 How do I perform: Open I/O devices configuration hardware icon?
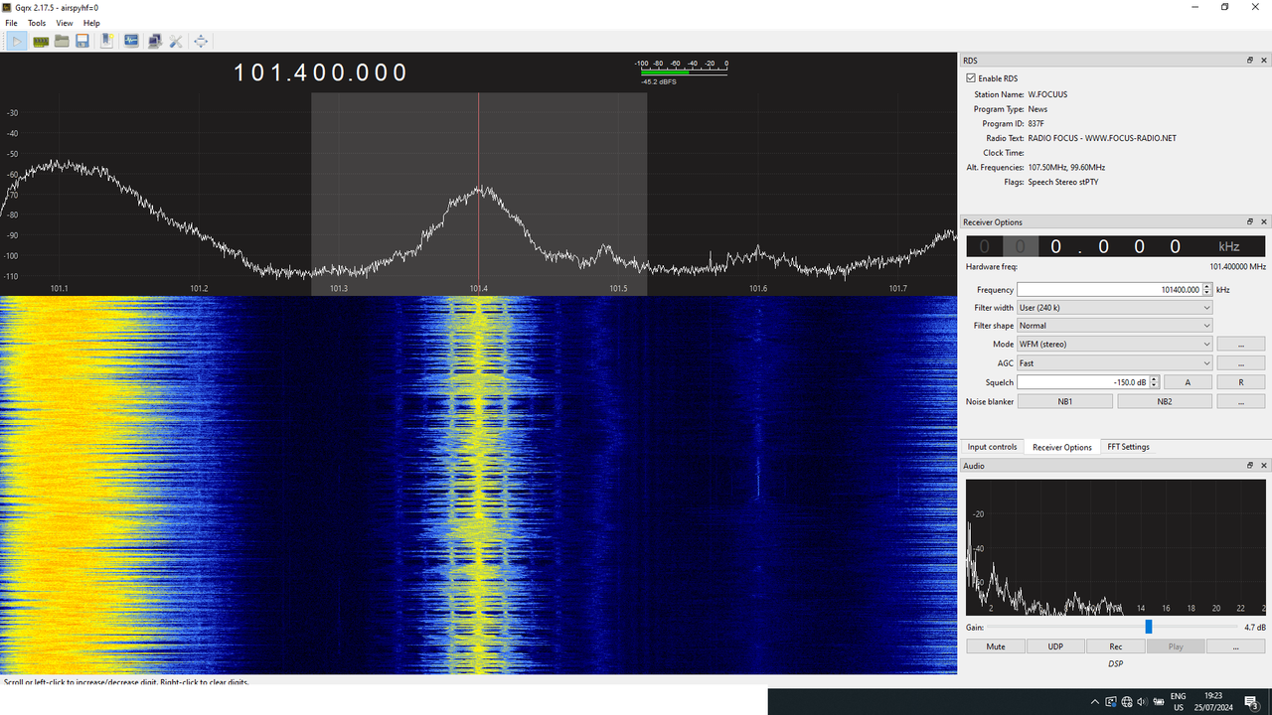point(41,42)
